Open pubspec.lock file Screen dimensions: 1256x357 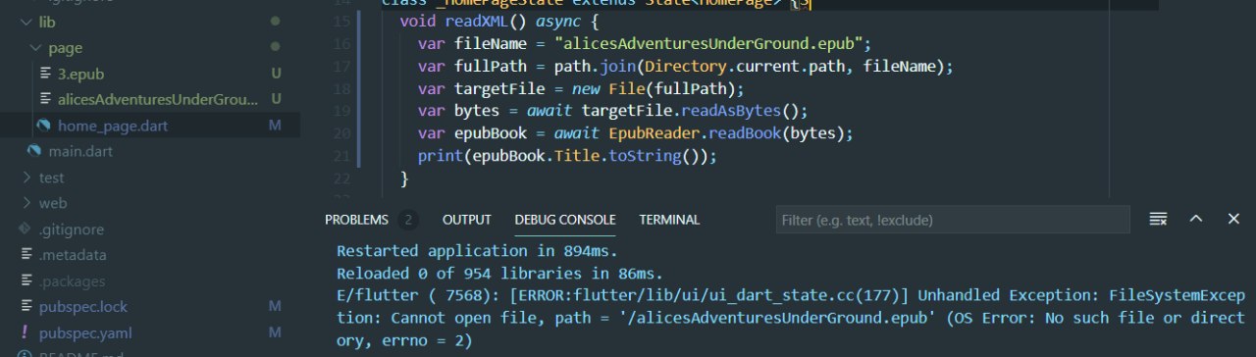83,307
